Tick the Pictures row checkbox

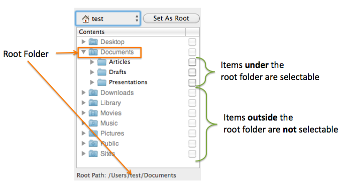[192, 133]
